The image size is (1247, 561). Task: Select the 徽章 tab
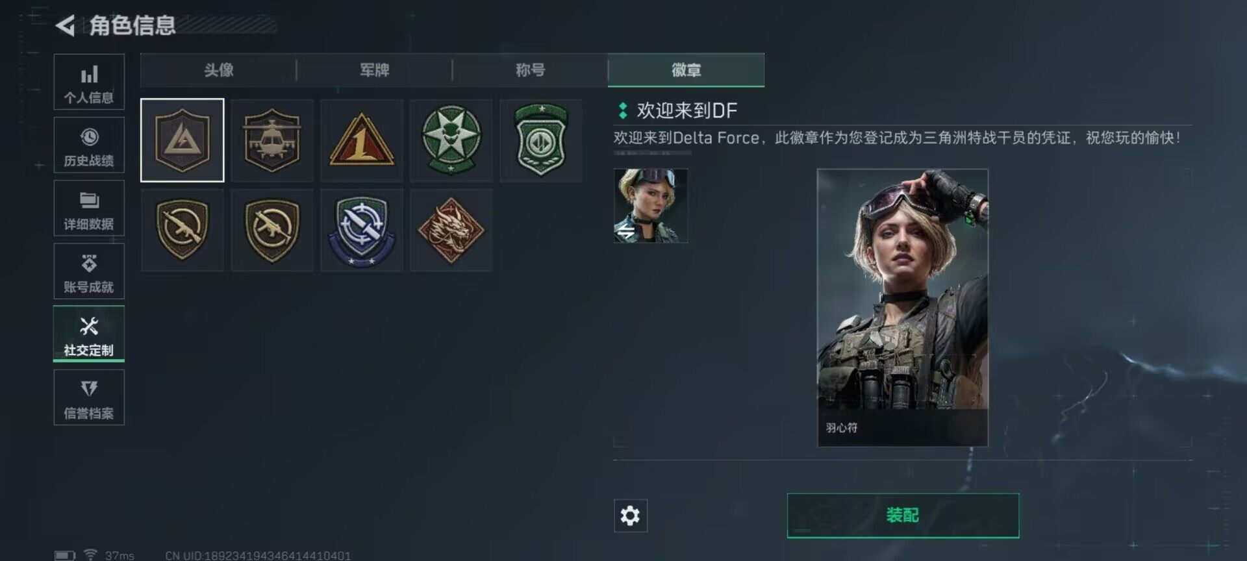click(686, 69)
